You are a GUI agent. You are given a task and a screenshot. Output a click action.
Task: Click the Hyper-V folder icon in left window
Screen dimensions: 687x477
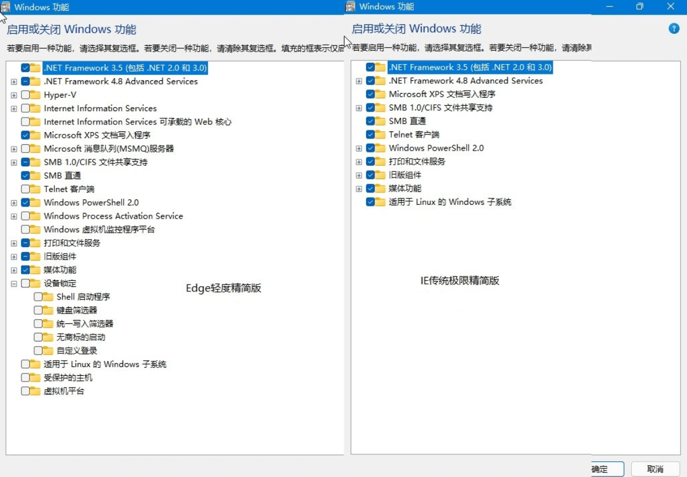36,95
